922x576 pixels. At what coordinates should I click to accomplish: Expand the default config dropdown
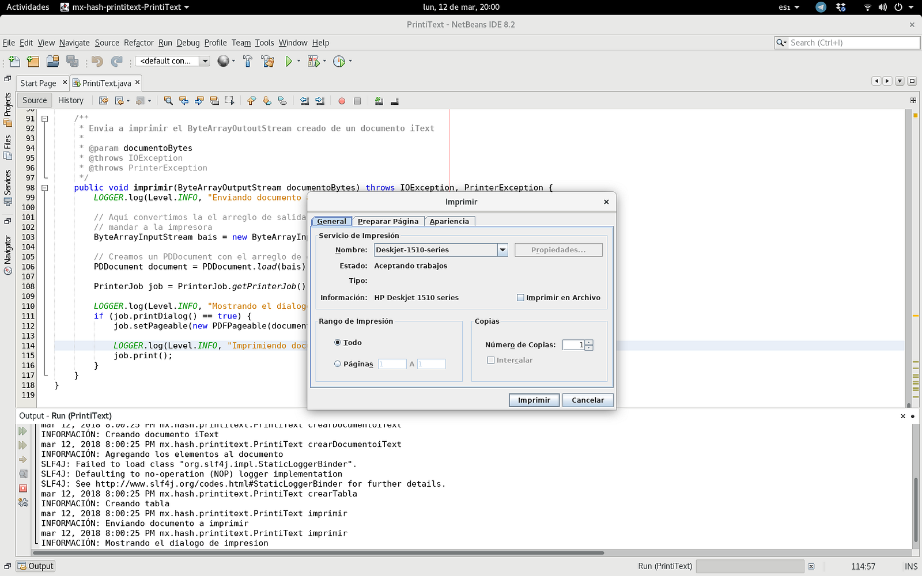pos(205,61)
